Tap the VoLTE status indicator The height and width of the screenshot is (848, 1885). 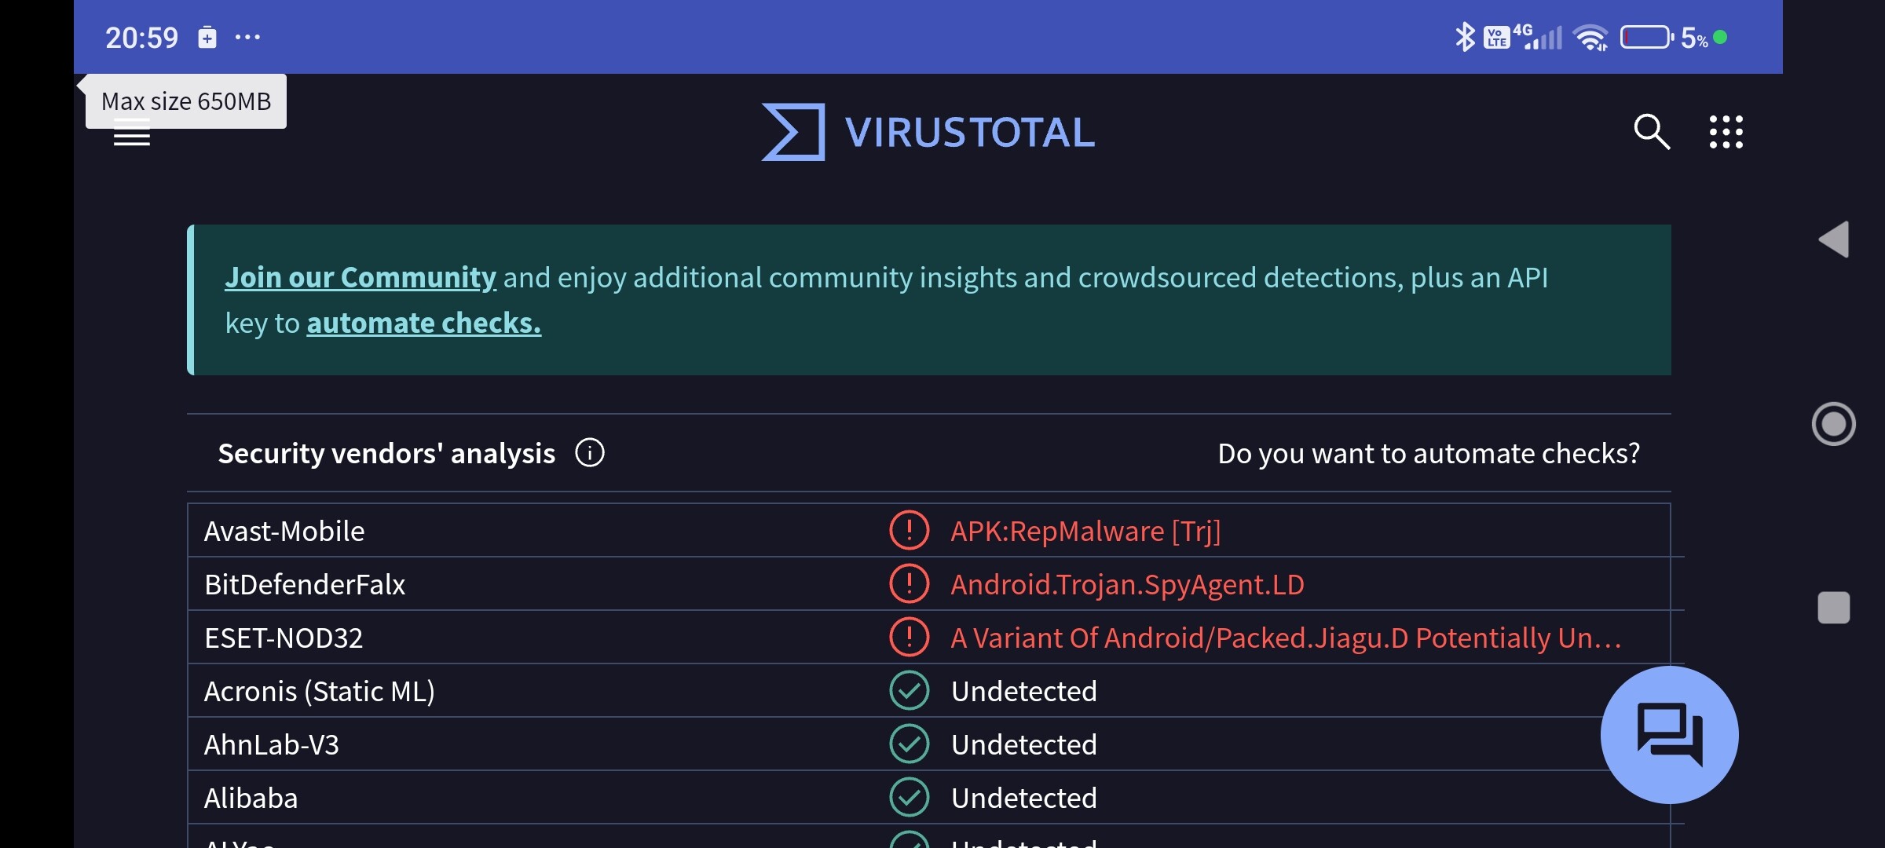[x=1496, y=37]
